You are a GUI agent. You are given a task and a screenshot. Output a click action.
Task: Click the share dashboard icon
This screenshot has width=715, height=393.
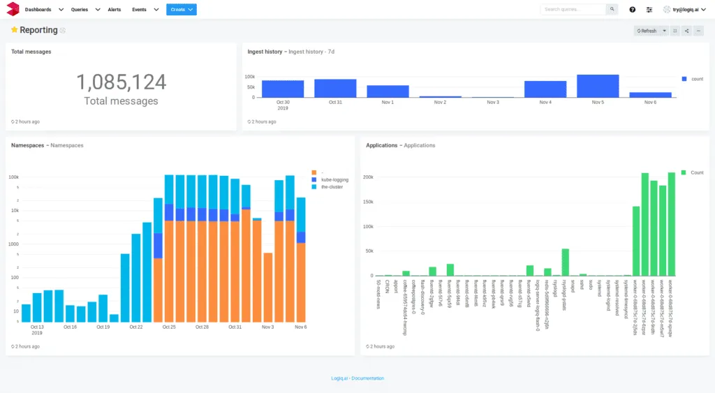[687, 31]
